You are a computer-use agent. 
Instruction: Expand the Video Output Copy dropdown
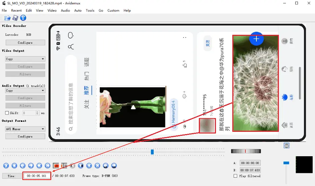pyautogui.click(x=25, y=59)
